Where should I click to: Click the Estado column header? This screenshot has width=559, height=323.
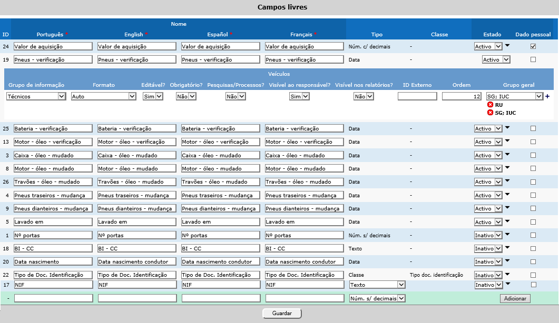pyautogui.click(x=492, y=35)
